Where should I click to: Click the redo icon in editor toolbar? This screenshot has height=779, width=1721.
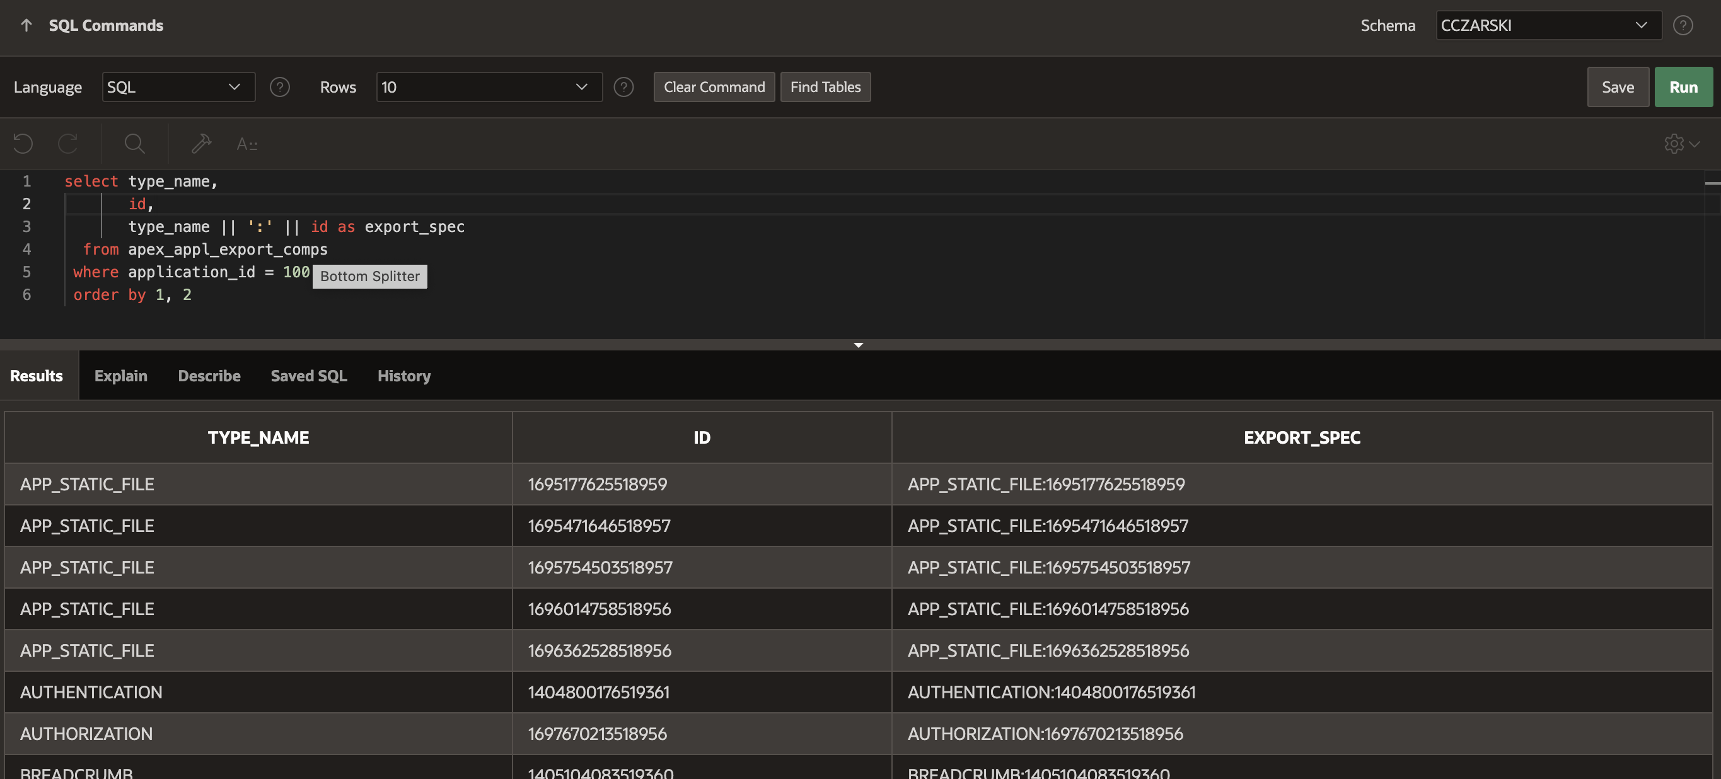coord(67,144)
